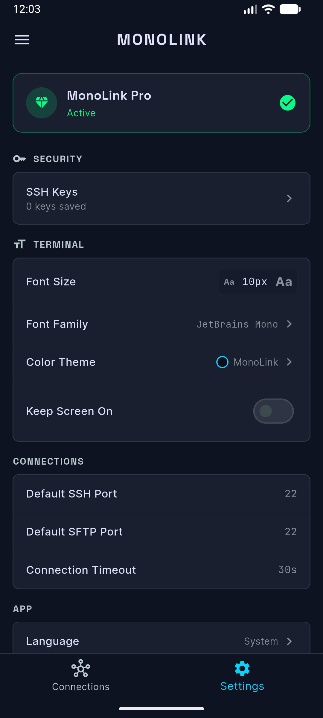This screenshot has height=718, width=323.
Task: Open Color Theme options chevron
Action: [289, 362]
